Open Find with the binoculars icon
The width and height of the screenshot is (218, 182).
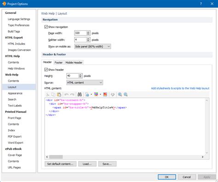pos(80,94)
